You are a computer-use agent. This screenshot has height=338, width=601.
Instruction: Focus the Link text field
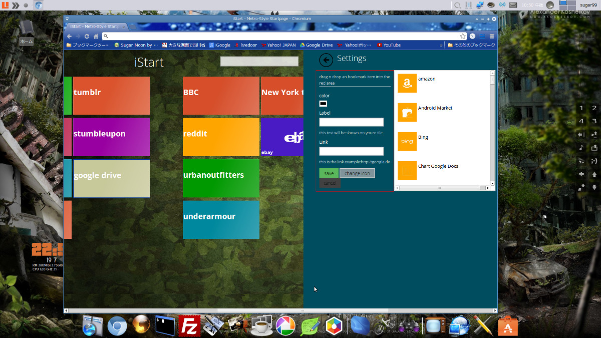pyautogui.click(x=351, y=151)
